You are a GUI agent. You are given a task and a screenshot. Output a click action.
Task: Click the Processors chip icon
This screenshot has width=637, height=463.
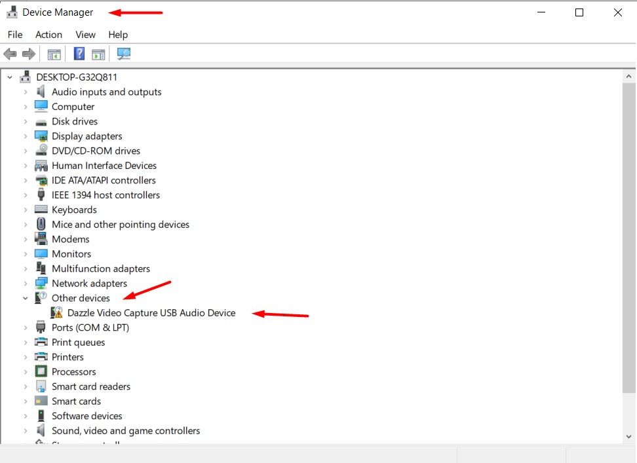41,371
